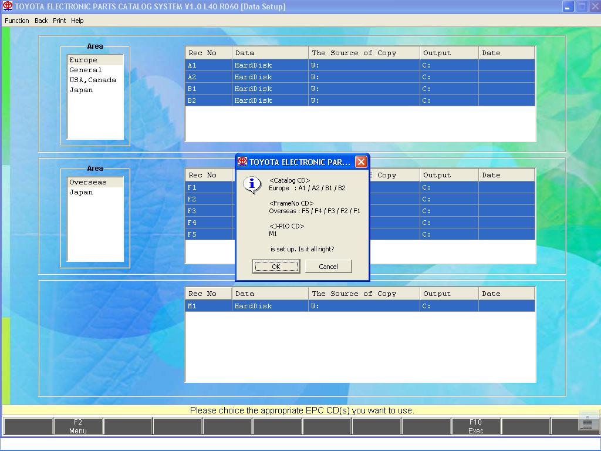Select Overseas in the FrameNo Area list
Image resolution: width=601 pixels, height=451 pixels.
[88, 182]
